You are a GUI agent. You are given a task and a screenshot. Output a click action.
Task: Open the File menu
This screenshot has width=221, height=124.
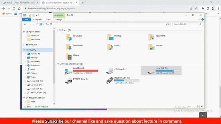coord(27,20)
